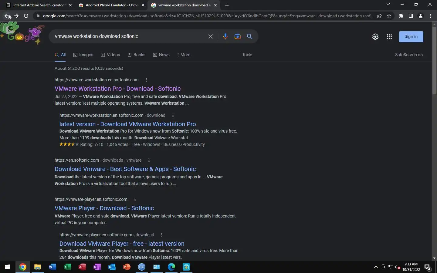Reload the Google search page
This screenshot has width=437, height=273.
coord(26,16)
